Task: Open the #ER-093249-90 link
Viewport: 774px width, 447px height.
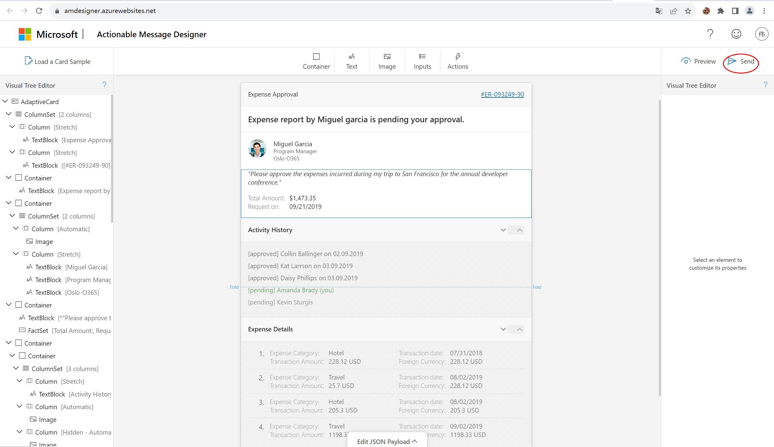Action: [x=502, y=94]
